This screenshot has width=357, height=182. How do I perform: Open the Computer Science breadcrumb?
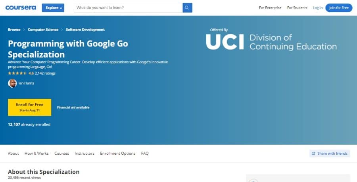(x=43, y=30)
